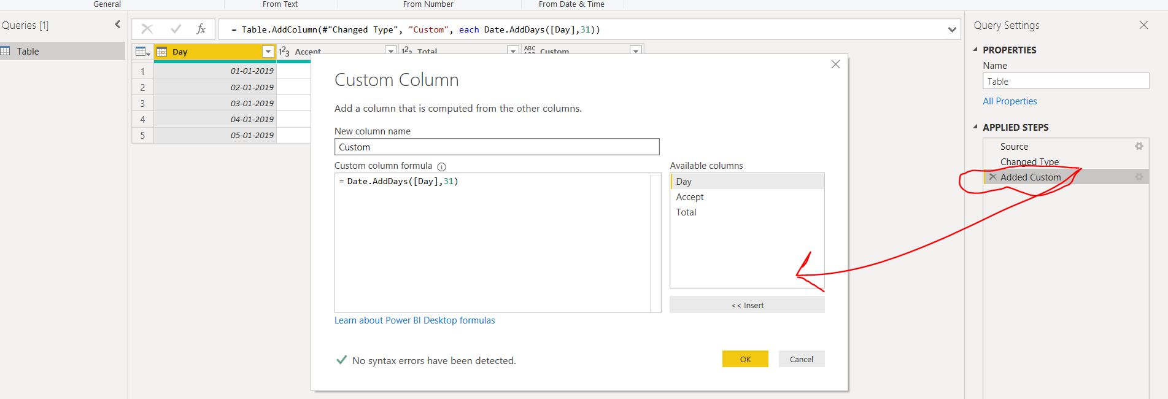Open Learn about Power BI Desktop formulas
This screenshot has height=399, width=1168.
pos(414,320)
